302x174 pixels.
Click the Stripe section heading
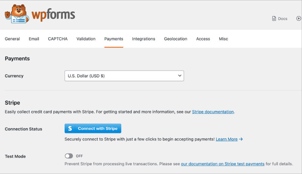coord(12,103)
